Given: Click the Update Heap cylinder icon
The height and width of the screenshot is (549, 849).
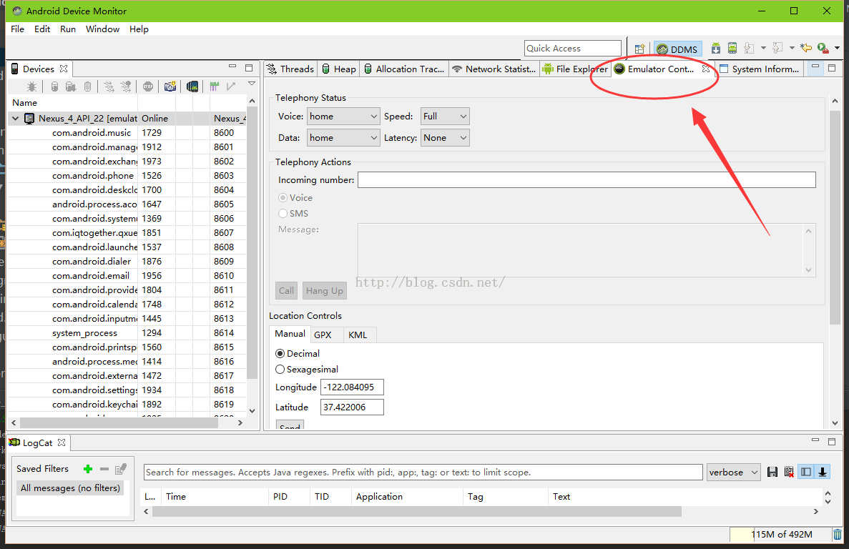Looking at the screenshot, I should [54, 86].
